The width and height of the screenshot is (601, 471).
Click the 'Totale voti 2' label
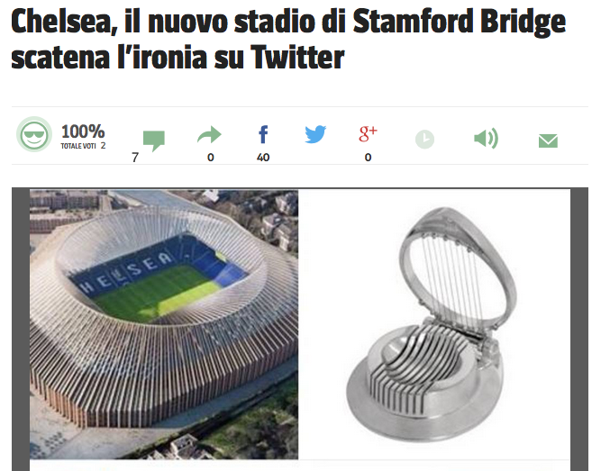[x=83, y=146]
